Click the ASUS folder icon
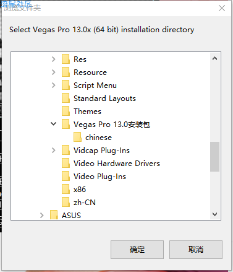This screenshot has height=272, width=233. (54, 215)
